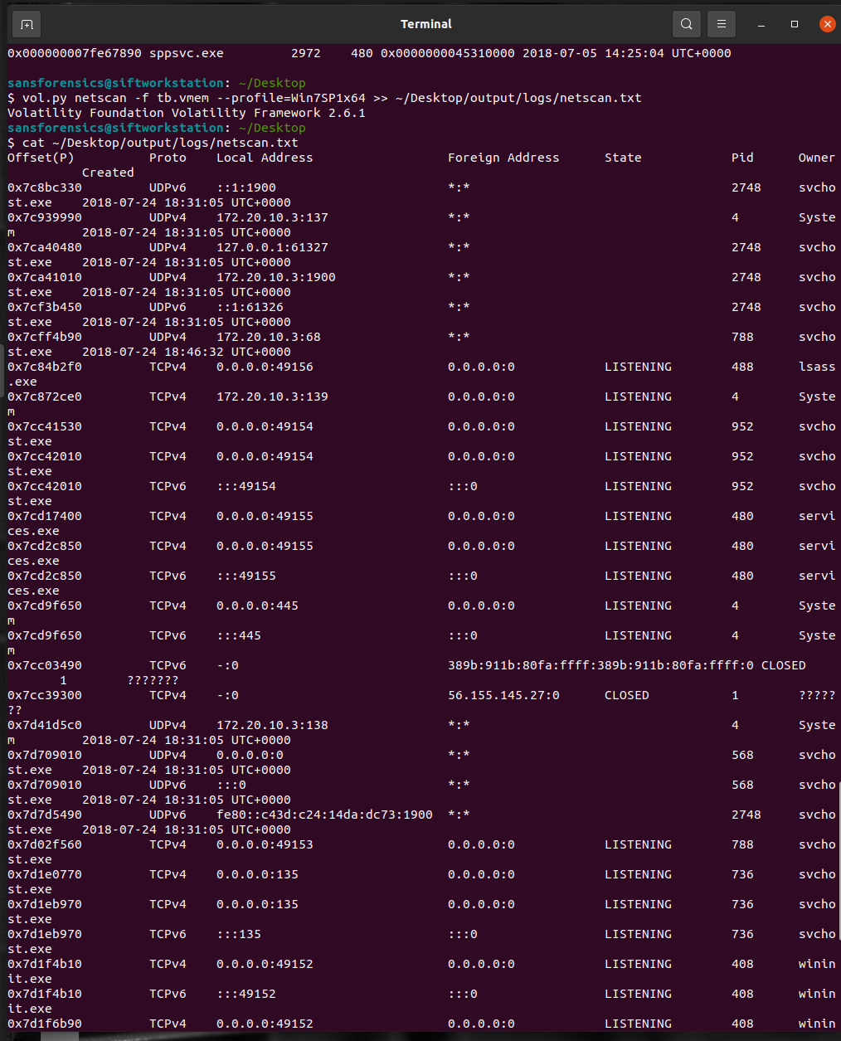Image resolution: width=841 pixels, height=1041 pixels.
Task: Click the Offset(P) column header
Action: click(x=41, y=158)
